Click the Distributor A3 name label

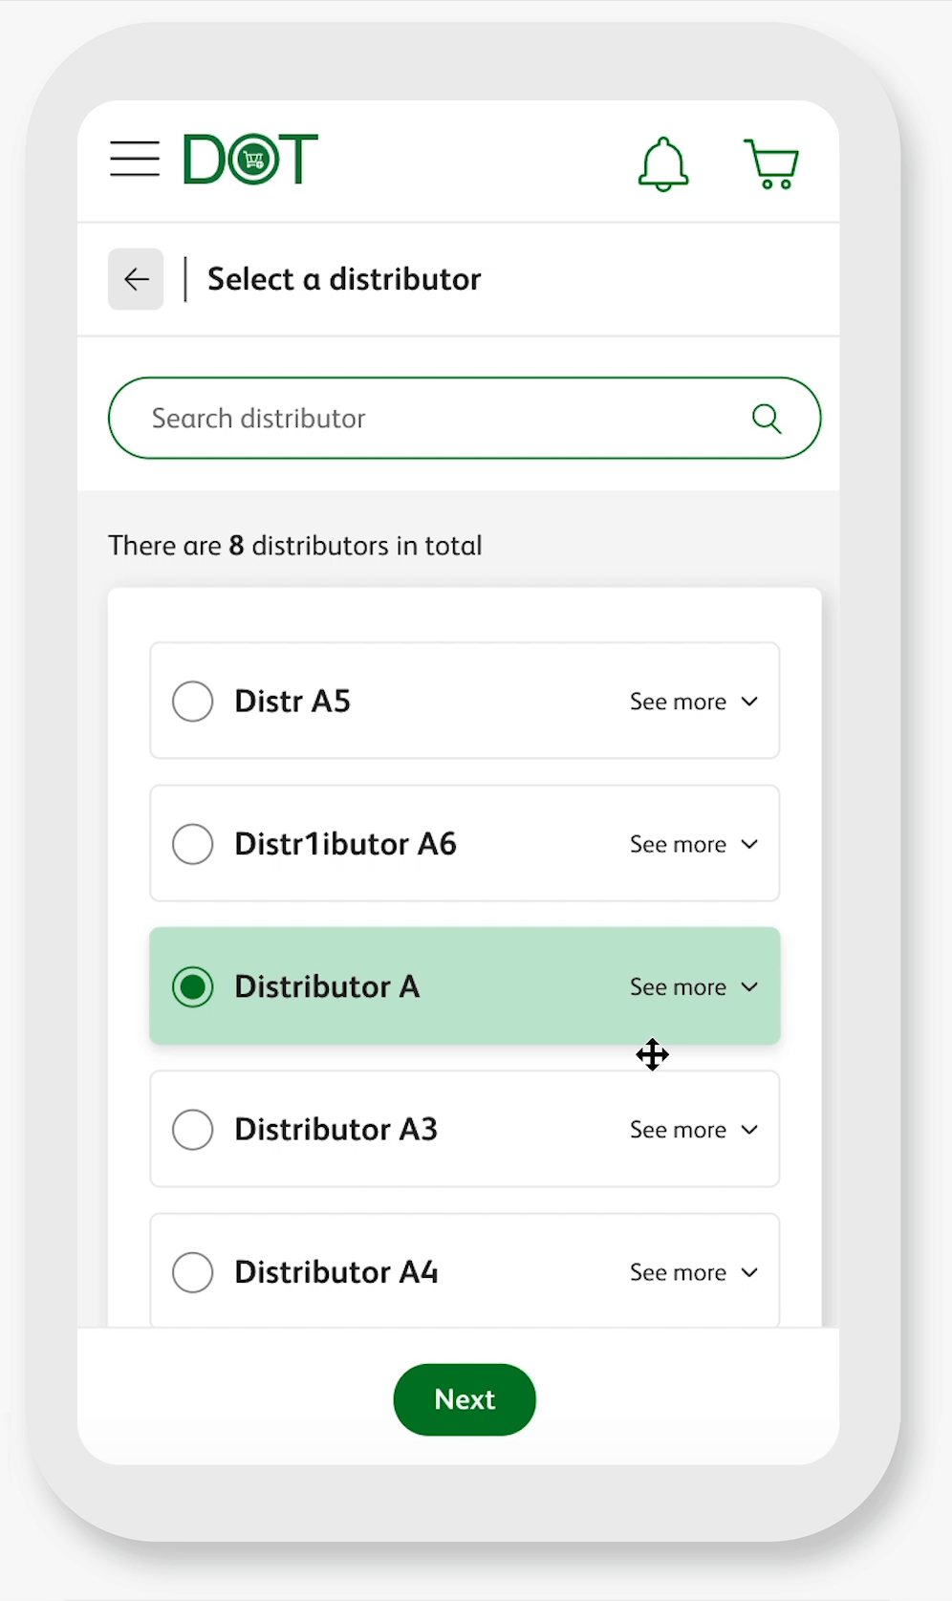336,1130
